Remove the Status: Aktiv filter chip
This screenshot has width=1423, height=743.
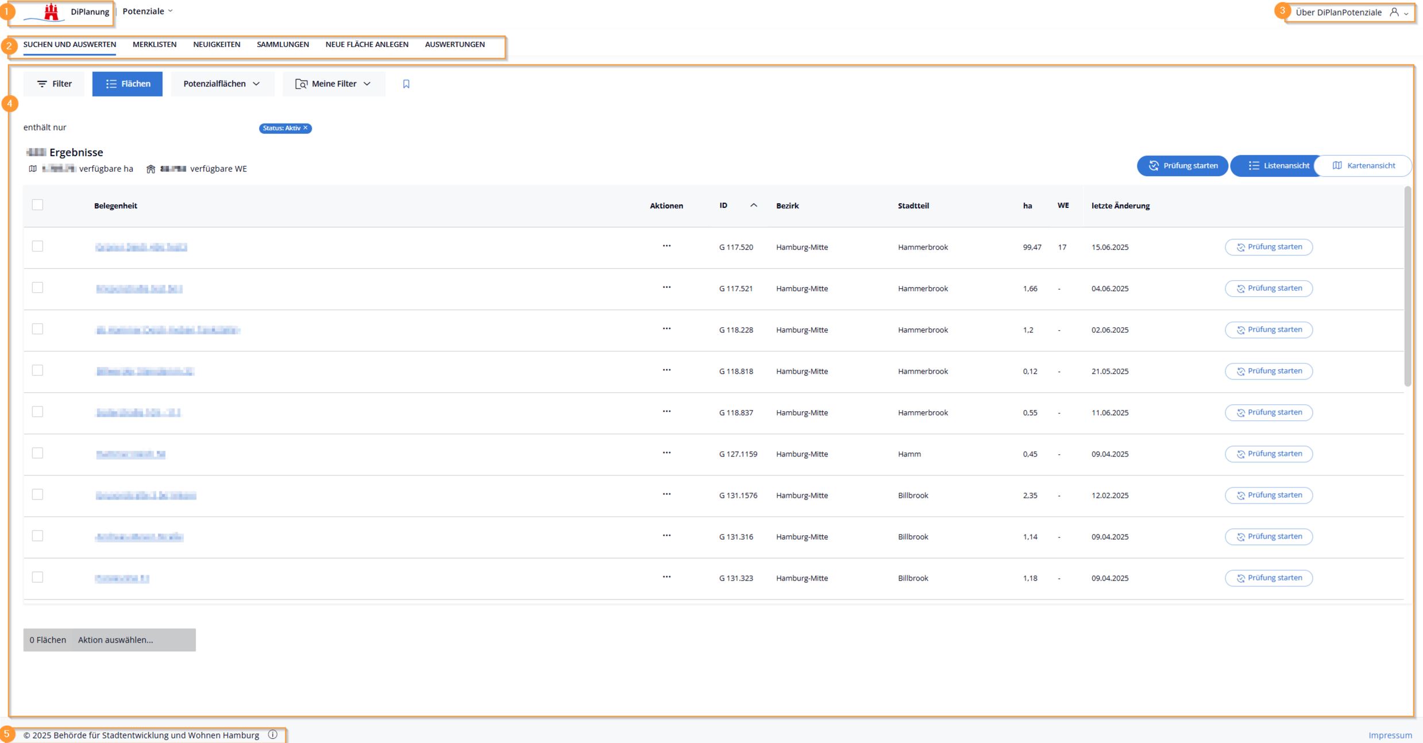(306, 128)
